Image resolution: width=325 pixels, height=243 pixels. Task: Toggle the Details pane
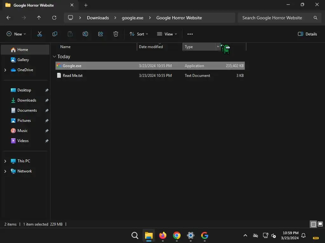click(307, 34)
